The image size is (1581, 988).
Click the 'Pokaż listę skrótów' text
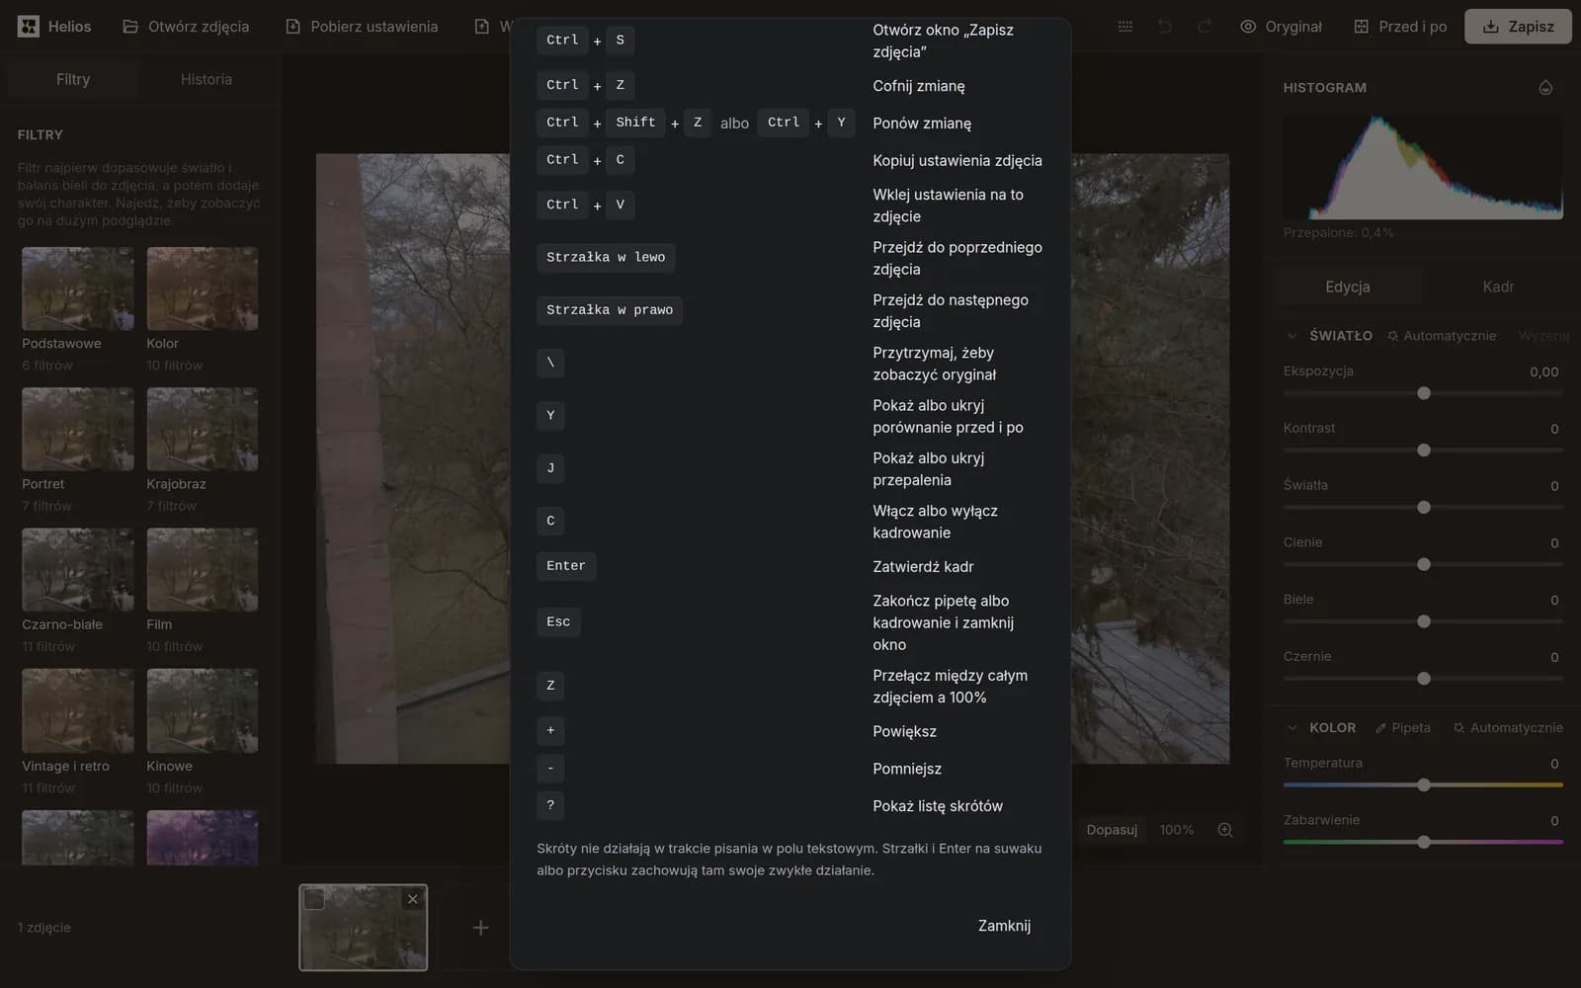point(938,806)
